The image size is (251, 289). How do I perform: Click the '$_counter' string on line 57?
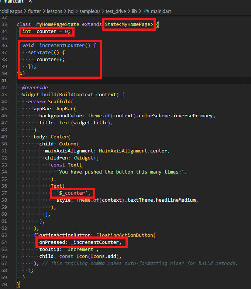pyautogui.click(x=72, y=193)
